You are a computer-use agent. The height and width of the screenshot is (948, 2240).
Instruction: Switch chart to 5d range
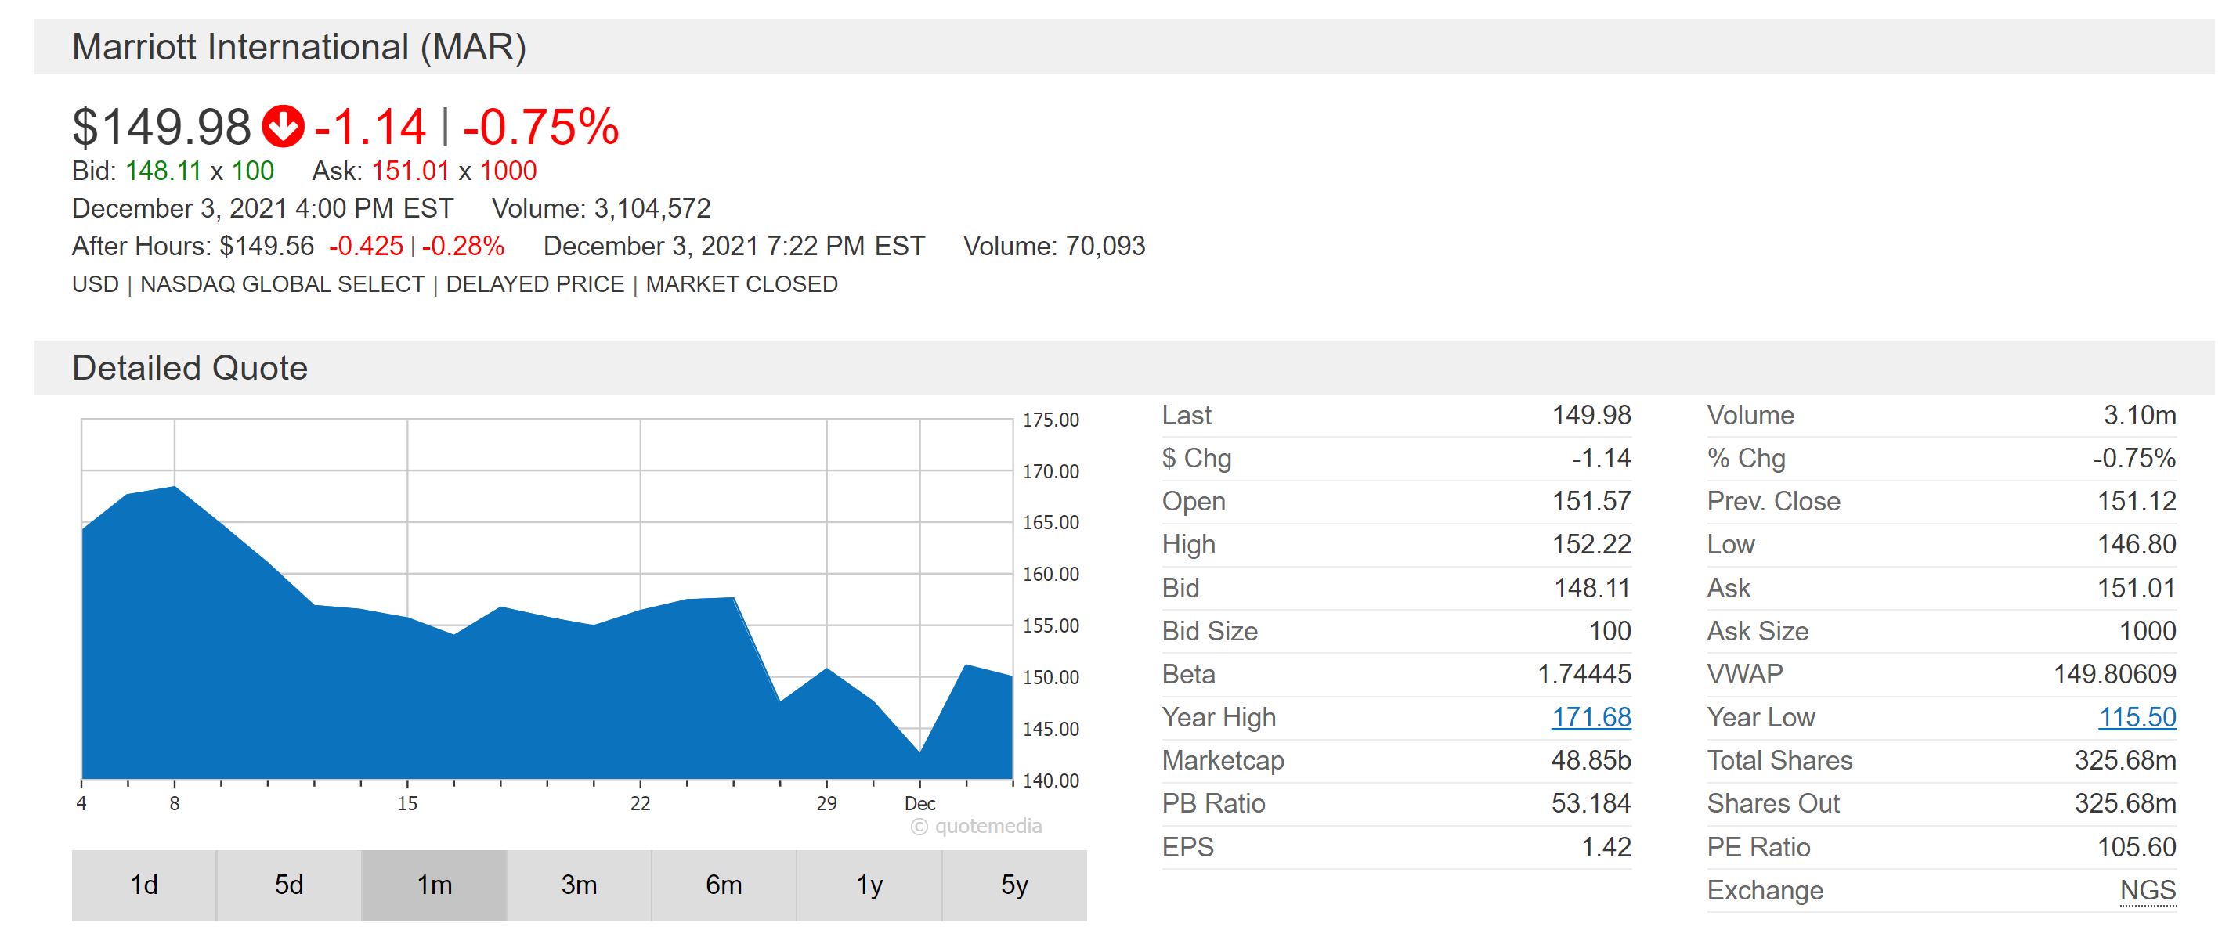click(289, 885)
